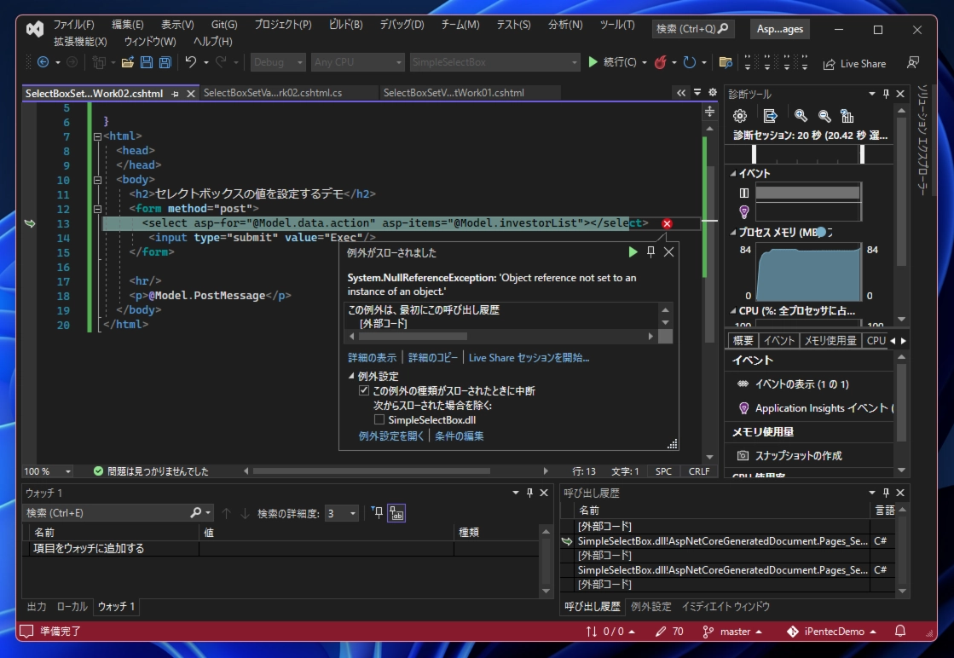Click the Save icon in toolbar
This screenshot has width=954, height=658.
[146, 62]
